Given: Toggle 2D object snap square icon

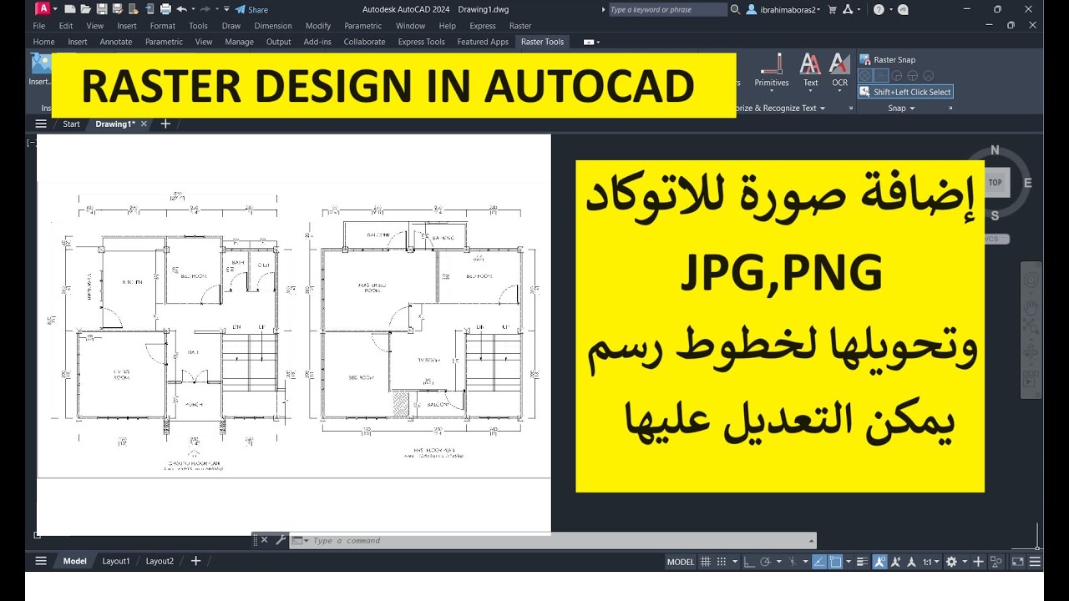Looking at the screenshot, I should point(835,562).
